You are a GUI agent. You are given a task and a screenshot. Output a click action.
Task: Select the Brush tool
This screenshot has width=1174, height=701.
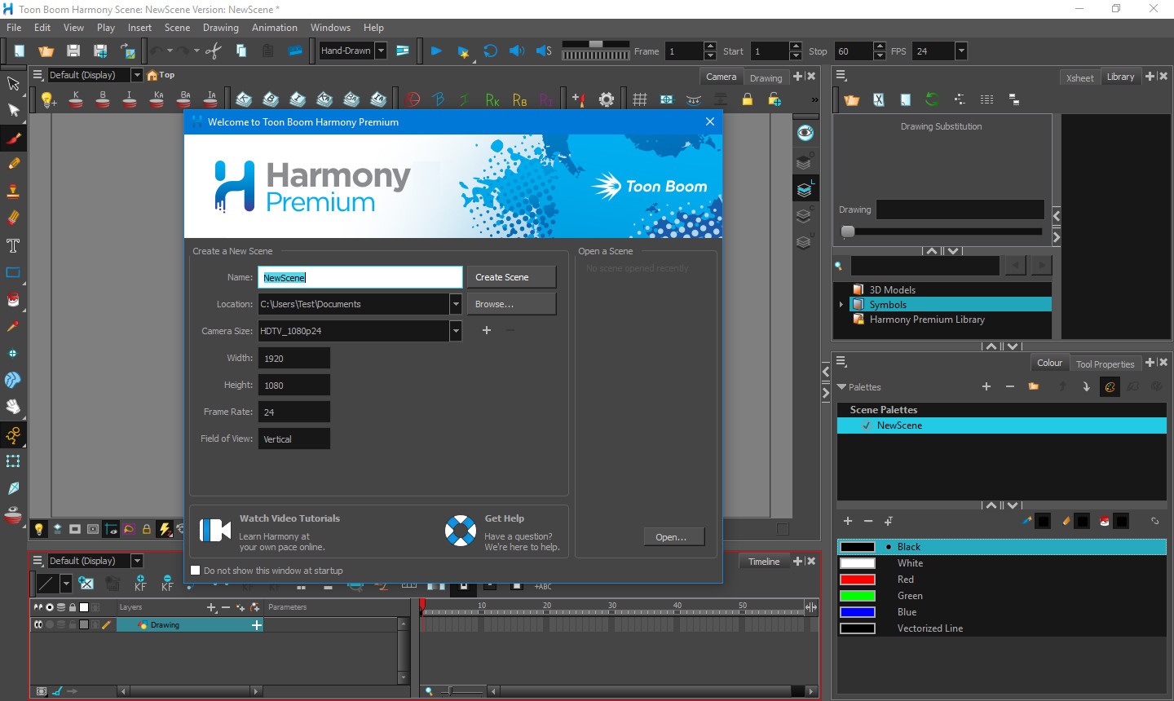point(13,138)
